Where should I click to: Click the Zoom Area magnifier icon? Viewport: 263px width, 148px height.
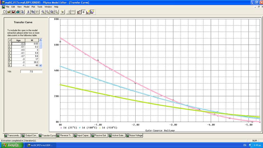click(52, 12)
